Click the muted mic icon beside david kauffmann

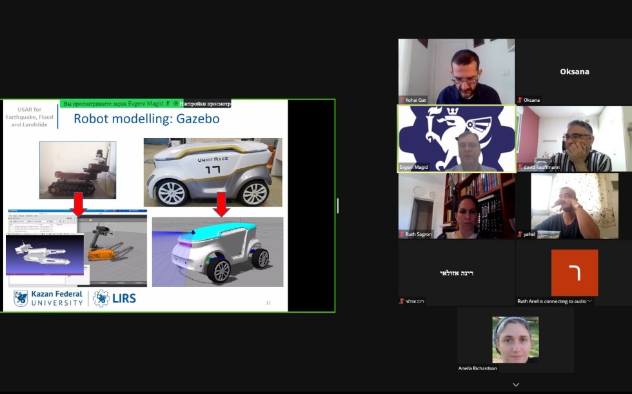click(x=520, y=168)
